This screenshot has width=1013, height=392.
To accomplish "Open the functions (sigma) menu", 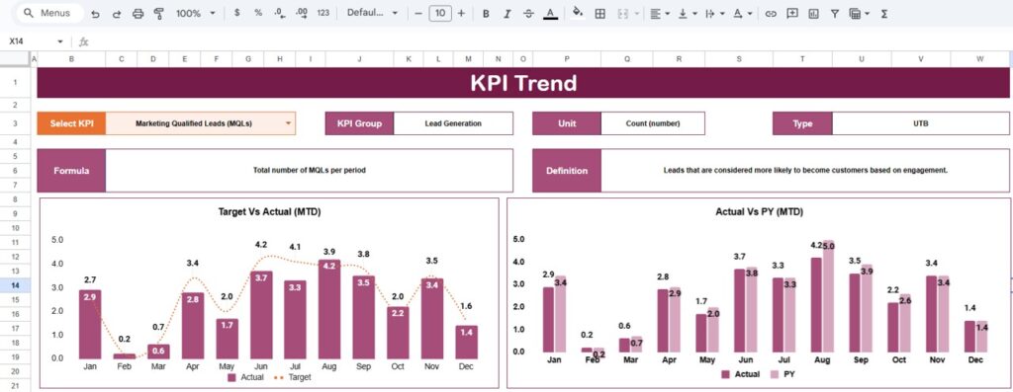I will click(x=883, y=14).
